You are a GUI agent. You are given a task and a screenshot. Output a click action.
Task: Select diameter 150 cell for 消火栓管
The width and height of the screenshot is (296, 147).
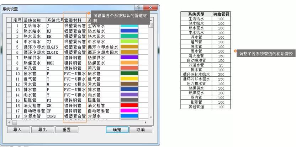point(221,56)
